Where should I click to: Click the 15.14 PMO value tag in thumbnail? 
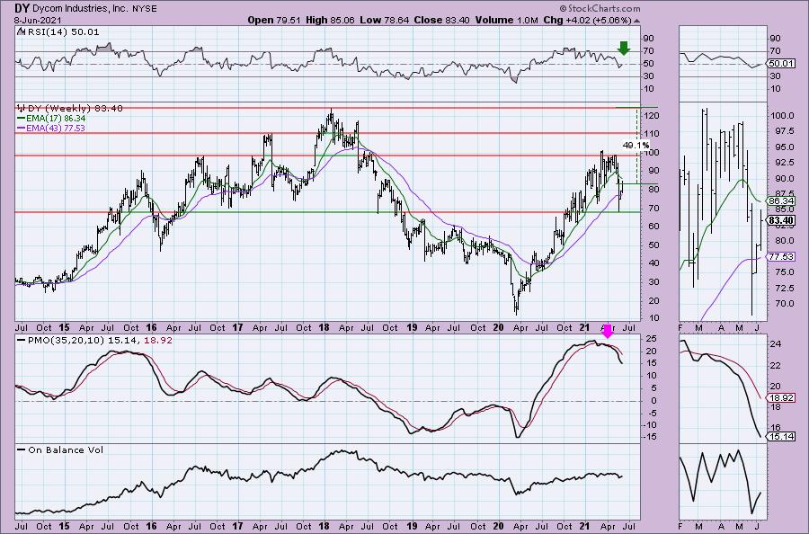(781, 437)
